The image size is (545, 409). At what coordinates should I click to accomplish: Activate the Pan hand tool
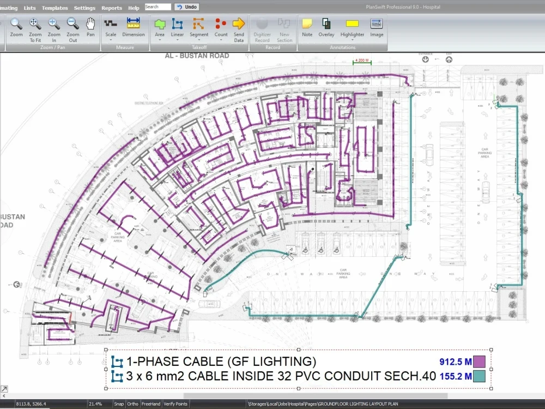(90, 27)
